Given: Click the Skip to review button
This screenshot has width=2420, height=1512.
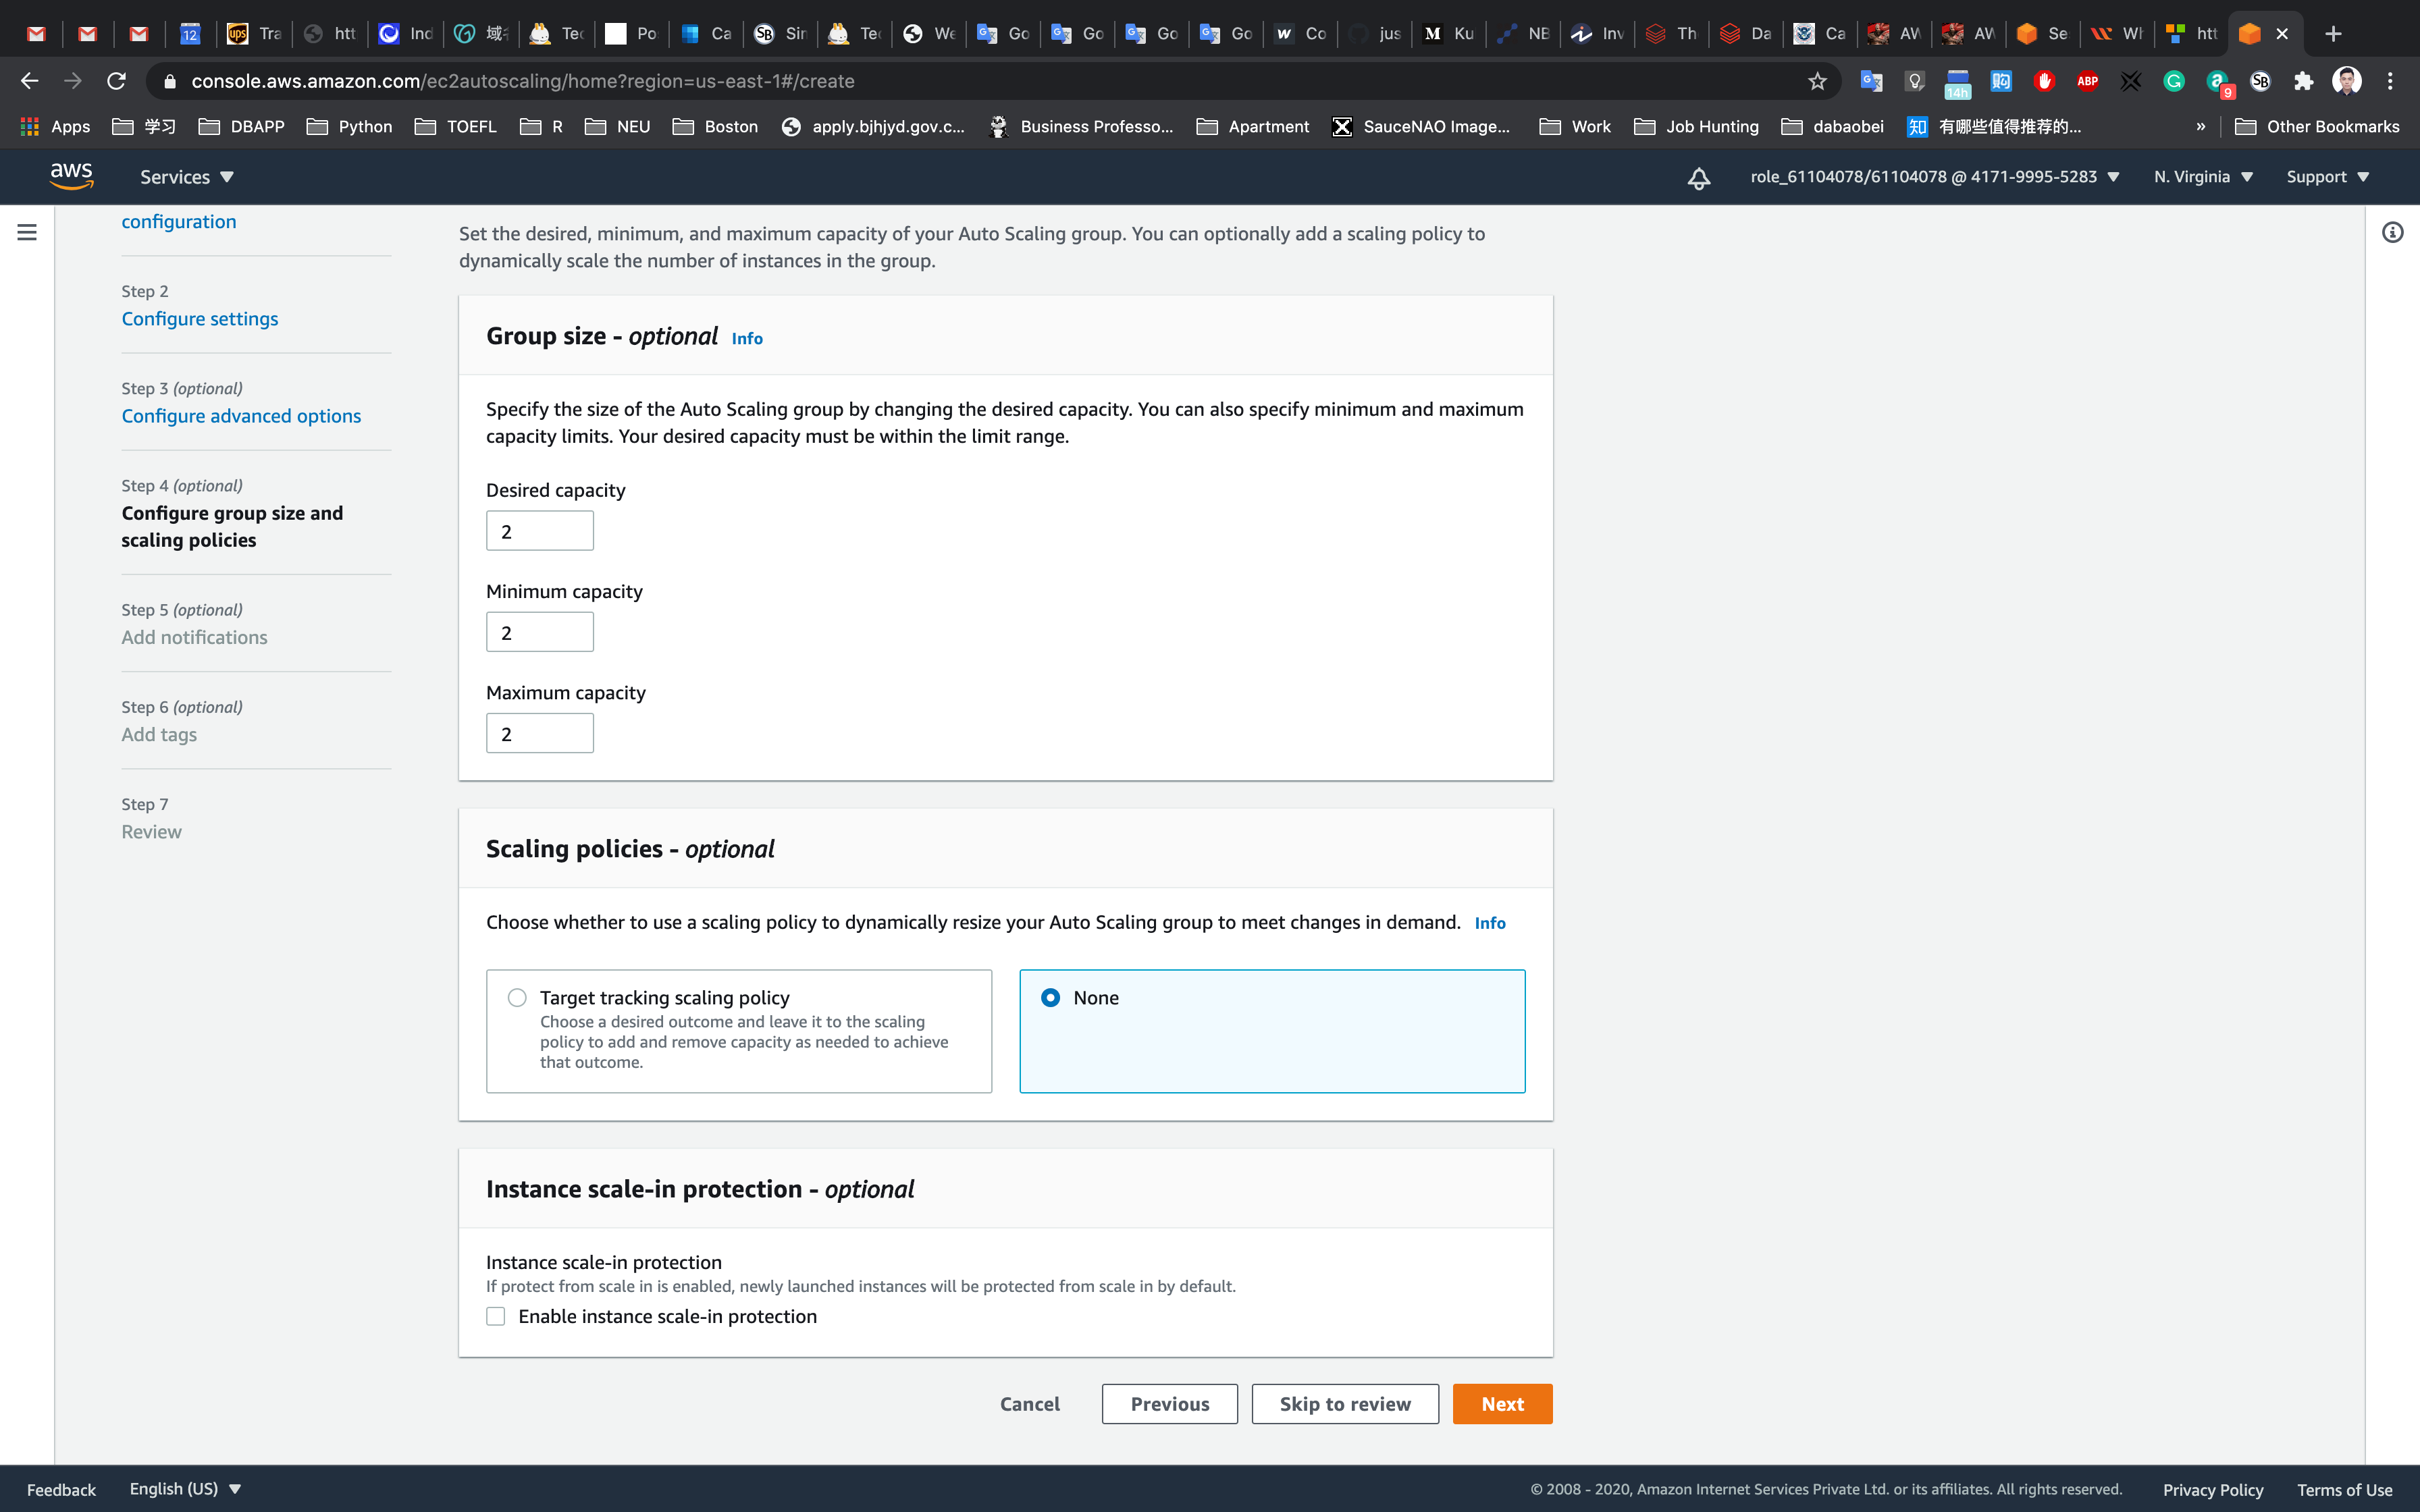Looking at the screenshot, I should [x=1344, y=1404].
